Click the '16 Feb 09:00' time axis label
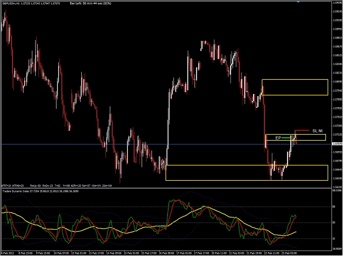Viewport: 343px width, 256px height. click(x=166, y=253)
